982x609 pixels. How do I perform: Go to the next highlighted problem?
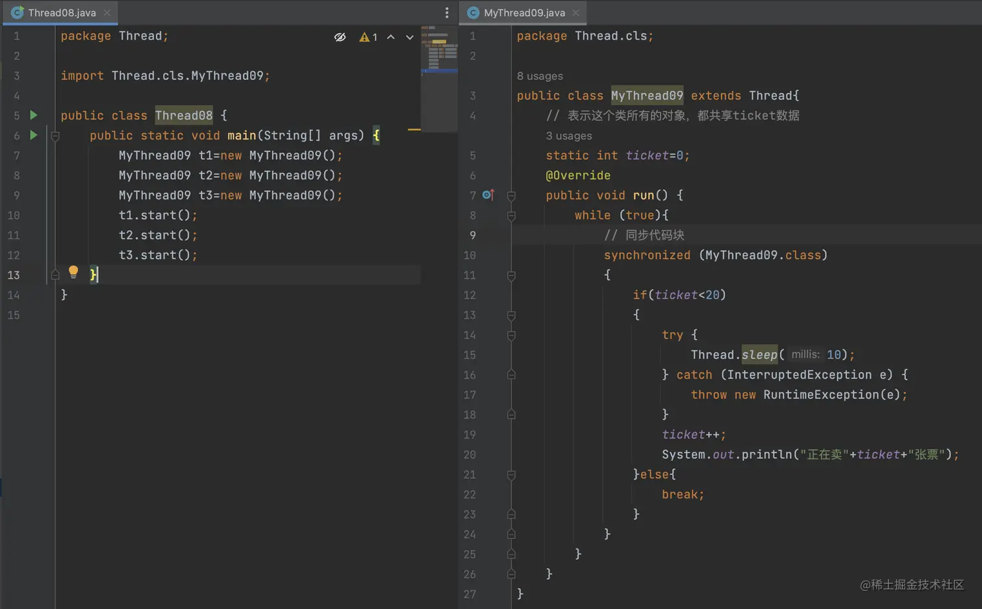[x=410, y=37]
